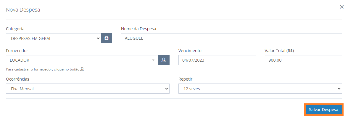Click the Nome da Despesa label
This screenshot has width=348, height=125.
138,29
